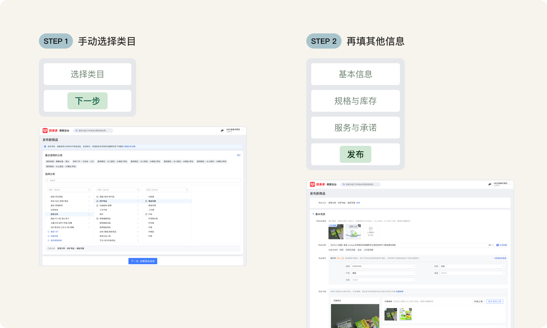
Task: Click NIKE store avatar in product info screenshot
Action: 490,184
